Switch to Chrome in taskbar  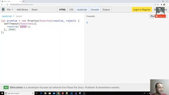point(58,93)
